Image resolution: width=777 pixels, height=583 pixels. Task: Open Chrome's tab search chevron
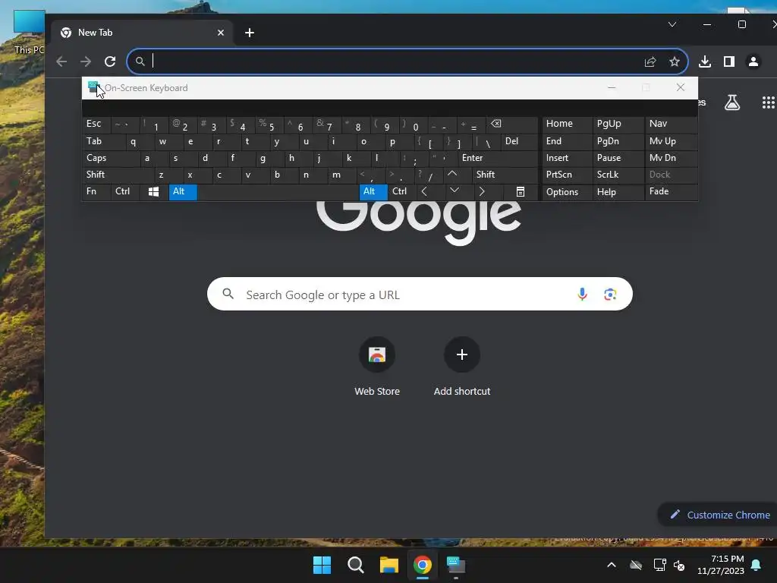coord(672,24)
